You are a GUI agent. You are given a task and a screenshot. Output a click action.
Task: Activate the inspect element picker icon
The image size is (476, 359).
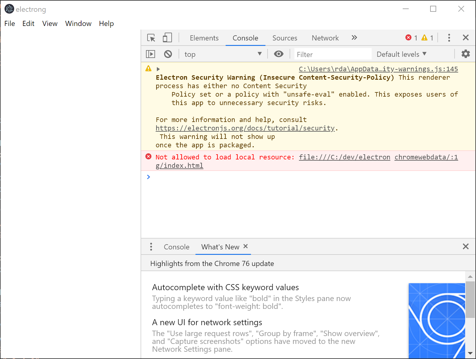pos(151,38)
